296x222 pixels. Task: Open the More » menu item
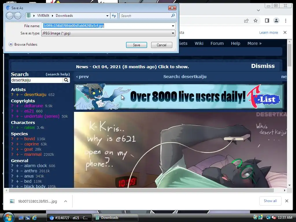tap(254, 43)
